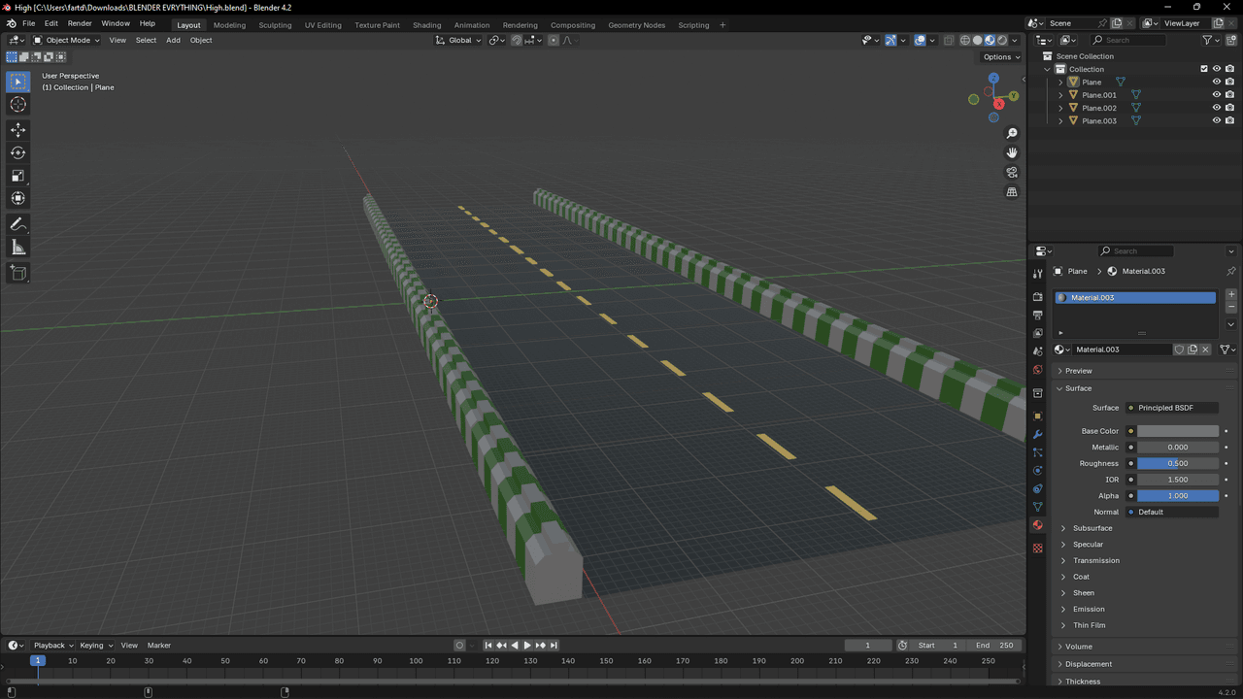
Task: Open the Playback popover in timeline
Action: pyautogui.click(x=52, y=646)
